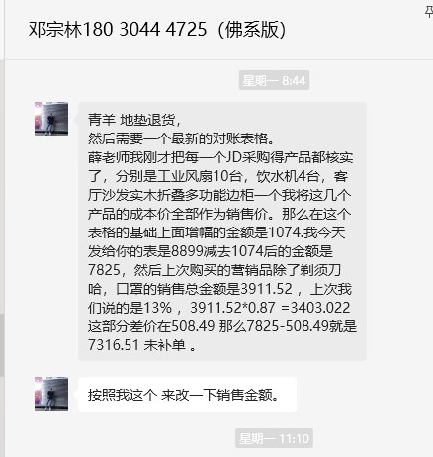Click the pin icon at the top right corner
Image resolution: width=433 pixels, height=457 pixels.
pyautogui.click(x=429, y=12)
